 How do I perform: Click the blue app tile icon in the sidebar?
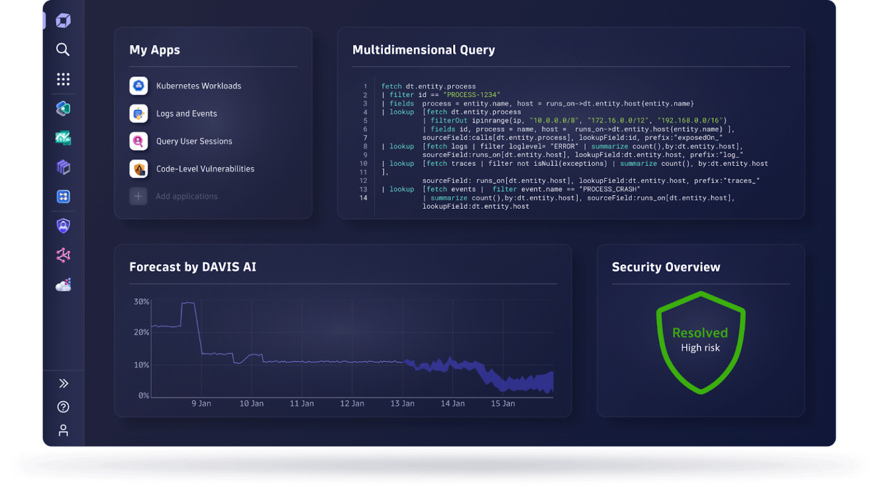pos(63,196)
